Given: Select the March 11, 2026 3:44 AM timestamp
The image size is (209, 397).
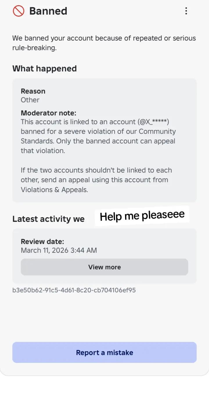Looking at the screenshot, I should click(x=59, y=250).
